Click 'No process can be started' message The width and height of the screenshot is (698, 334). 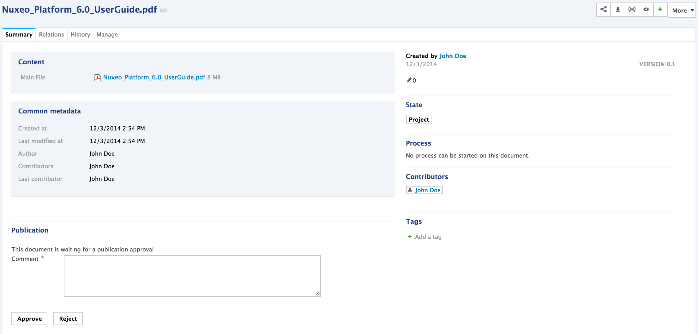pos(468,155)
